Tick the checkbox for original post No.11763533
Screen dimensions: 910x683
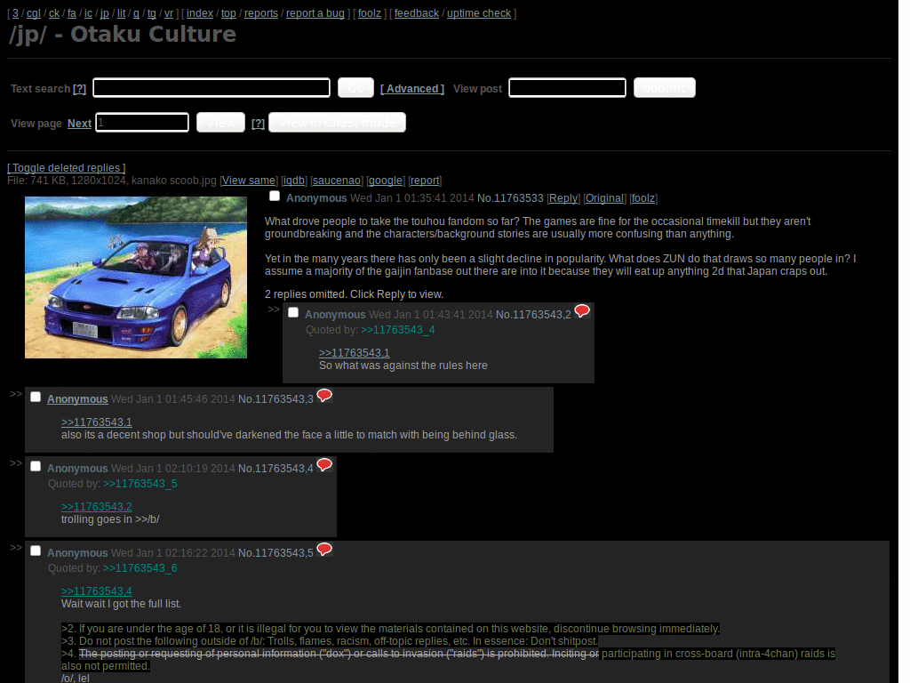click(x=275, y=197)
